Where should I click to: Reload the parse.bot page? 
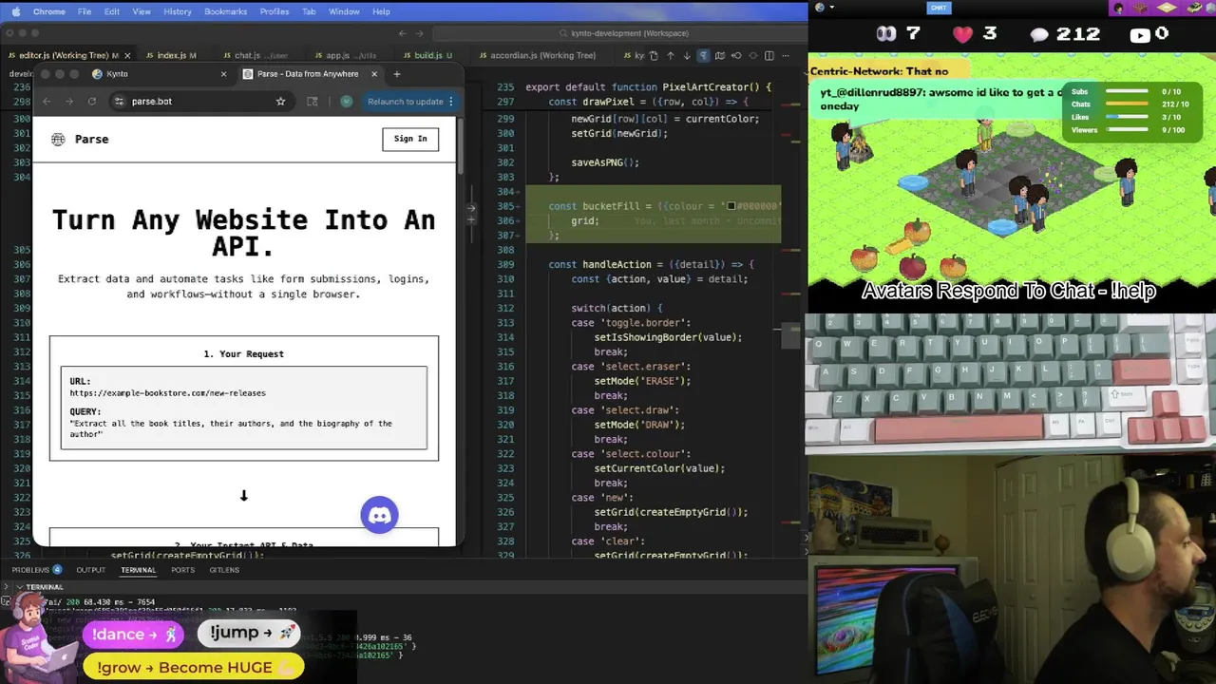92,101
